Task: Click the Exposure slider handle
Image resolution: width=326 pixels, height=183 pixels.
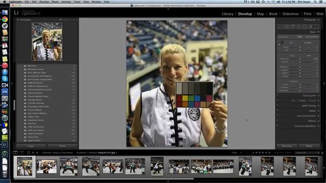Action: 300,59
